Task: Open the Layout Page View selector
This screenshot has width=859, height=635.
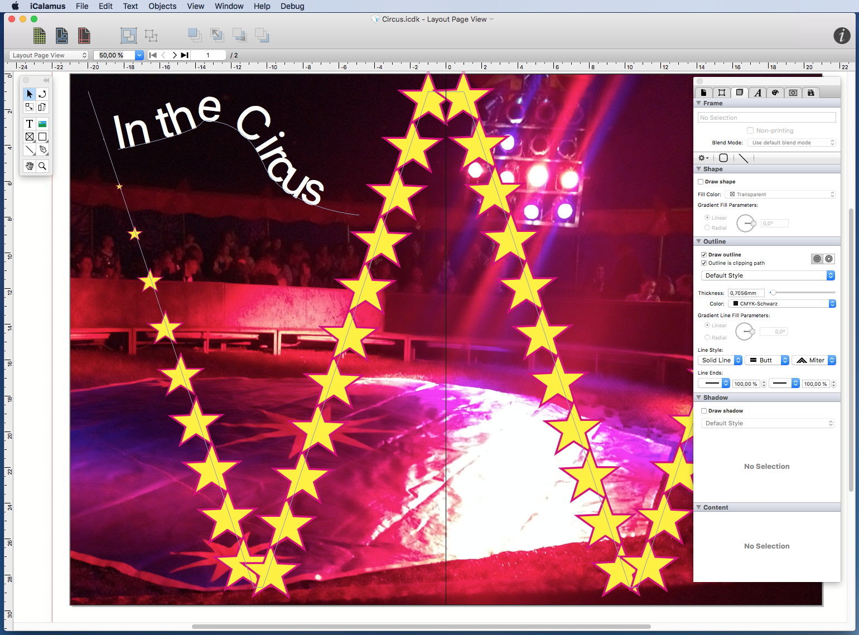Action: point(49,55)
